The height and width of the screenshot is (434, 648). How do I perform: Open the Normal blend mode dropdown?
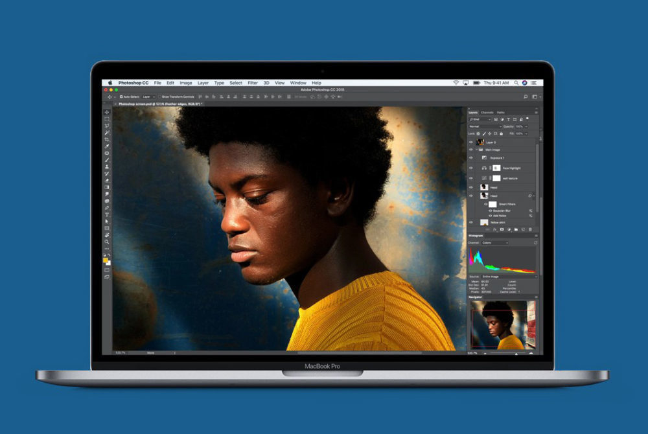[x=484, y=126]
